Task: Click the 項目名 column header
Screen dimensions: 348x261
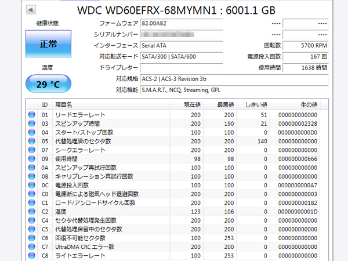Action: pos(111,105)
